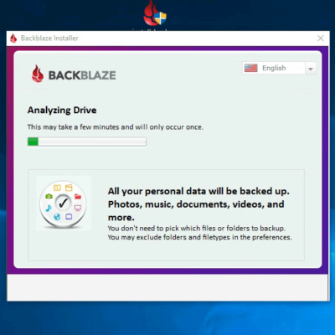Click 'You don't need to pick which files' line
This screenshot has width=335, height=335.
coord(197,229)
